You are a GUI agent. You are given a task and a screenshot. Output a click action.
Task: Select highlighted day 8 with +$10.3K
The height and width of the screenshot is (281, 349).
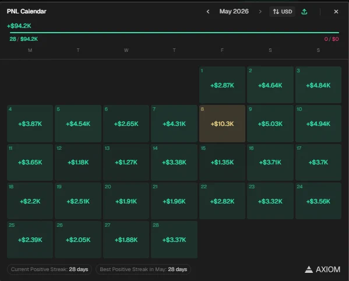pyautogui.click(x=222, y=124)
